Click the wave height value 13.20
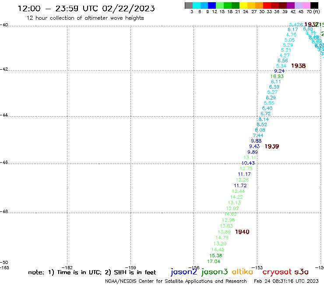 [220, 244]
